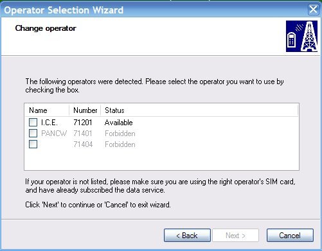322x251 pixels.
Task: Click operator number 71401
Action: (83, 134)
